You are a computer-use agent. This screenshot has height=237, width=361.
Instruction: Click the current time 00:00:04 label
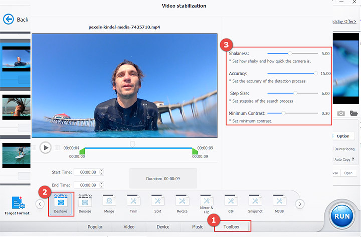pos(71,148)
